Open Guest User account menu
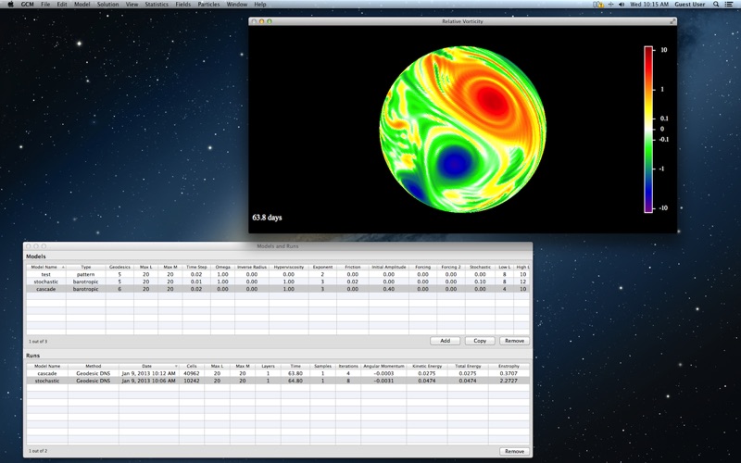The width and height of the screenshot is (741, 463). 689,5
